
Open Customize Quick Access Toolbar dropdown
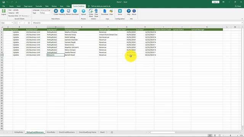tap(16, 2)
